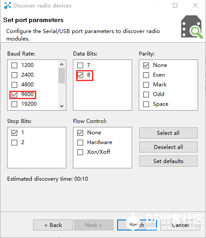Click the radio module search icon

192,27
